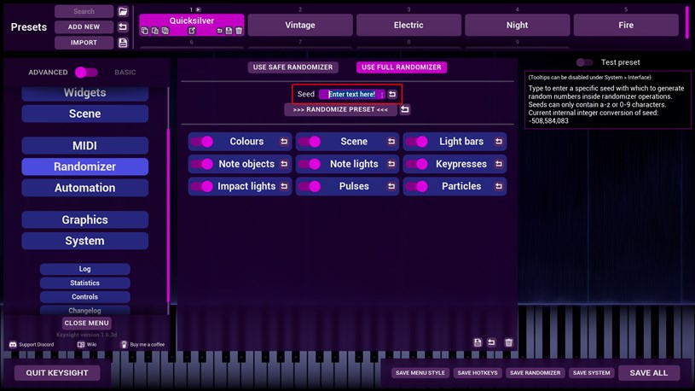Toggle the Advanced/Basic mode switch

[x=86, y=73]
